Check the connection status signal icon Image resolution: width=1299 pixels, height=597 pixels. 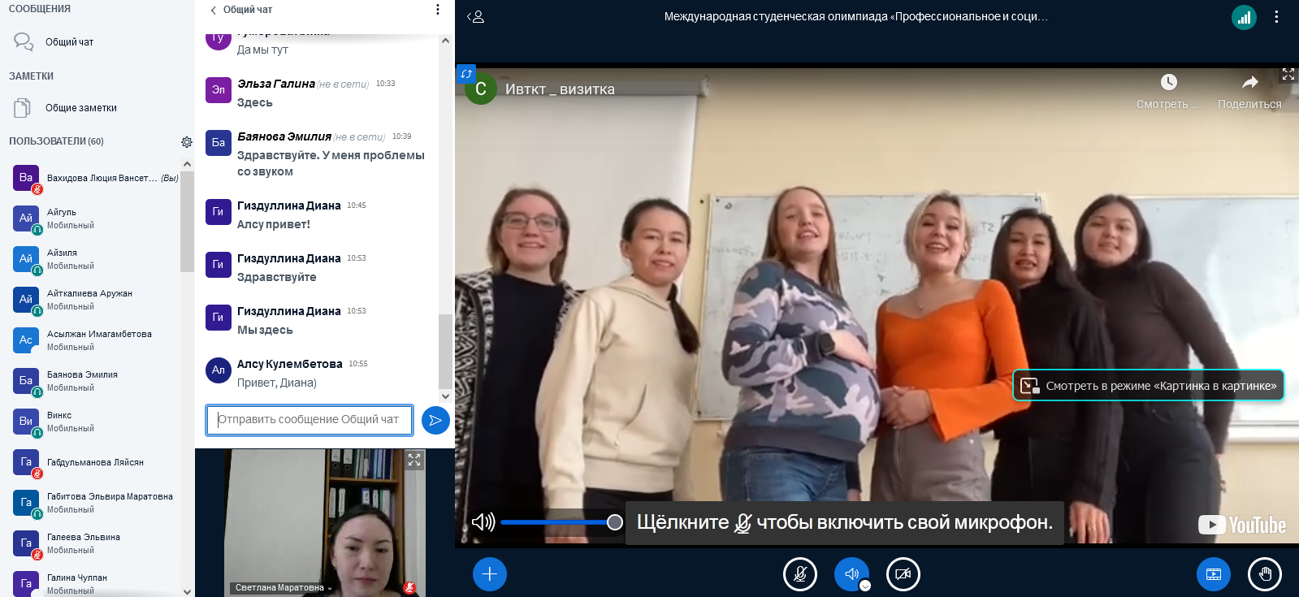coord(1244,17)
